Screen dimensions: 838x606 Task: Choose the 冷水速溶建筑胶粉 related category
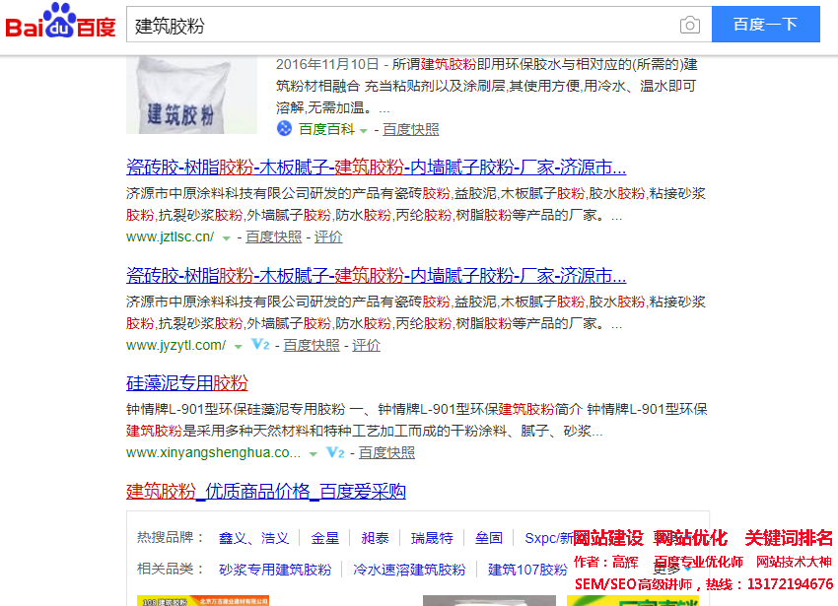tap(409, 570)
